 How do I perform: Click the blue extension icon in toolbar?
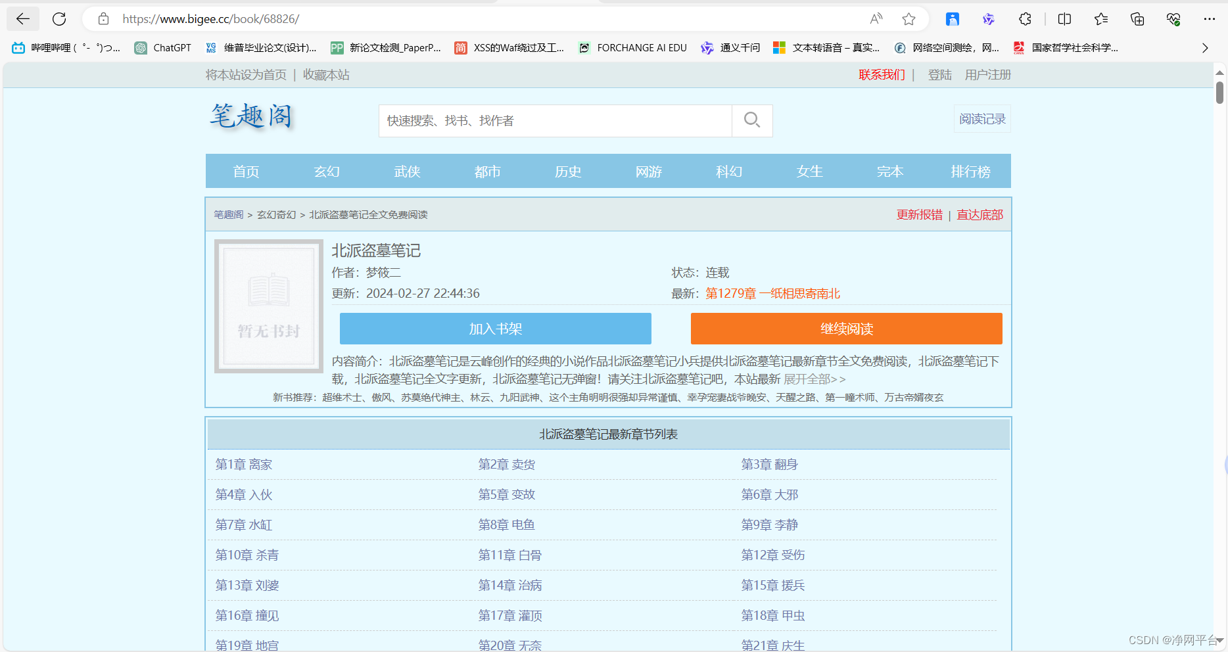click(953, 19)
